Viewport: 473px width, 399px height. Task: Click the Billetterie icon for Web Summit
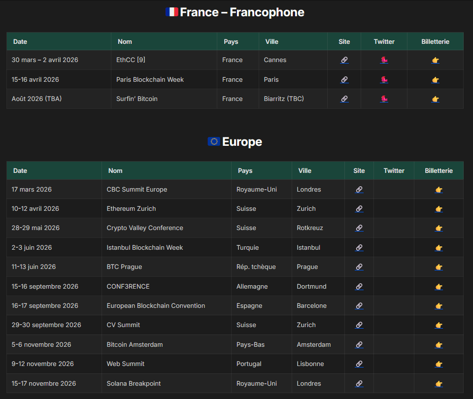pos(438,364)
